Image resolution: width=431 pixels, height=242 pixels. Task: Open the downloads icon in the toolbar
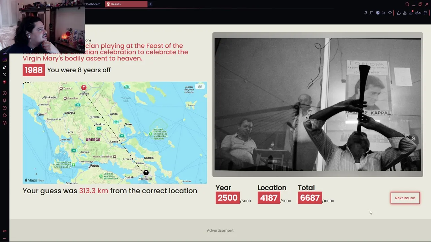(411, 13)
